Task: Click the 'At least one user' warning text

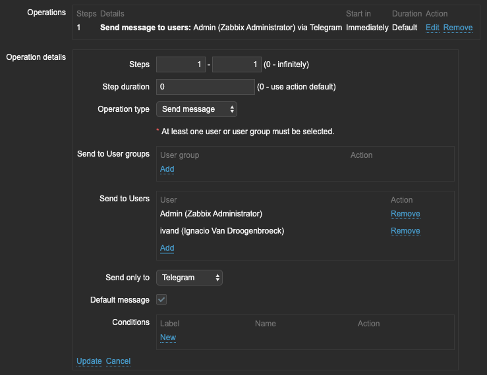Action: [248, 132]
